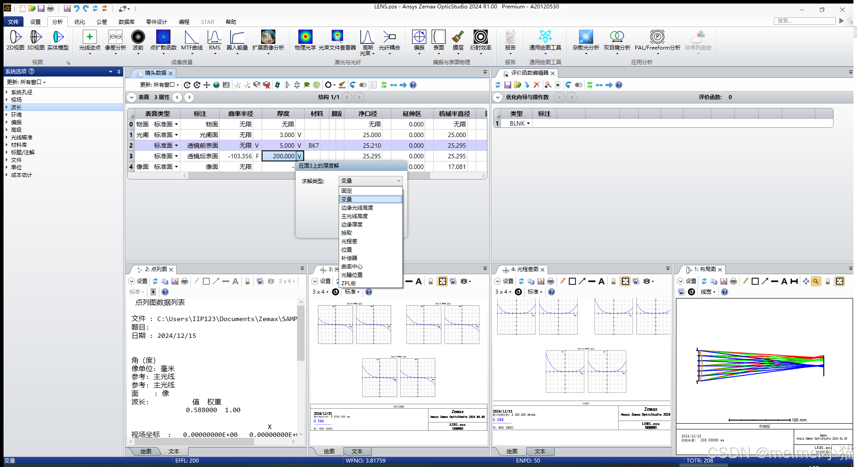
Task: Switch to the 公差 ribbon tab
Action: (x=102, y=22)
